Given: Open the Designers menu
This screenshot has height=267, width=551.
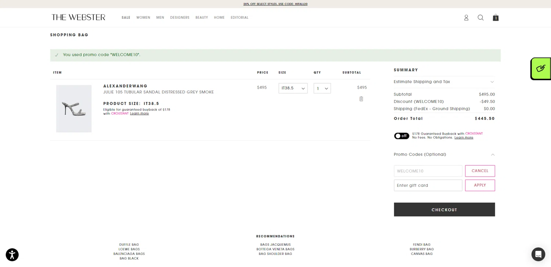Looking at the screenshot, I should point(180,18).
